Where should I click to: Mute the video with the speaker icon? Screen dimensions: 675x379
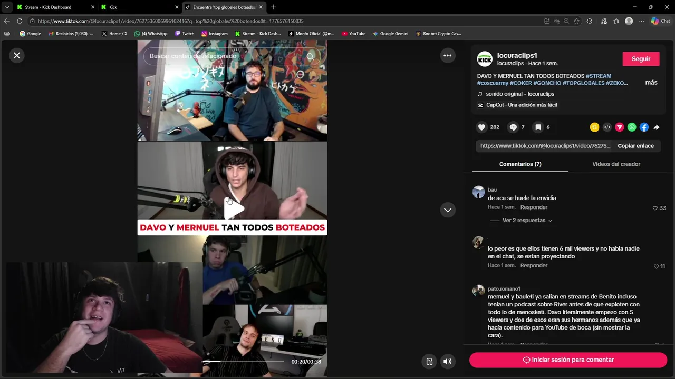tap(447, 361)
